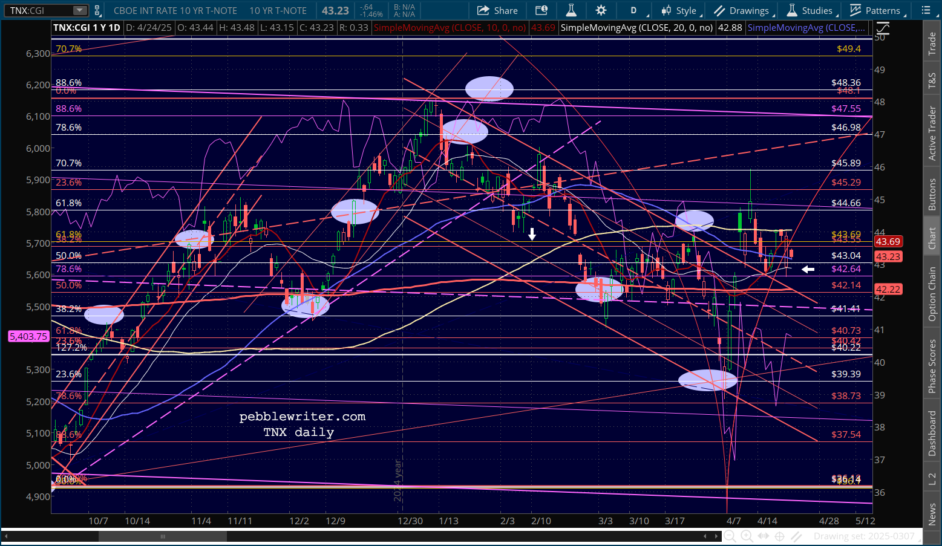Click the white left-pointing arrow near $42.64
Viewport: 942px width, 546px height.
808,269
